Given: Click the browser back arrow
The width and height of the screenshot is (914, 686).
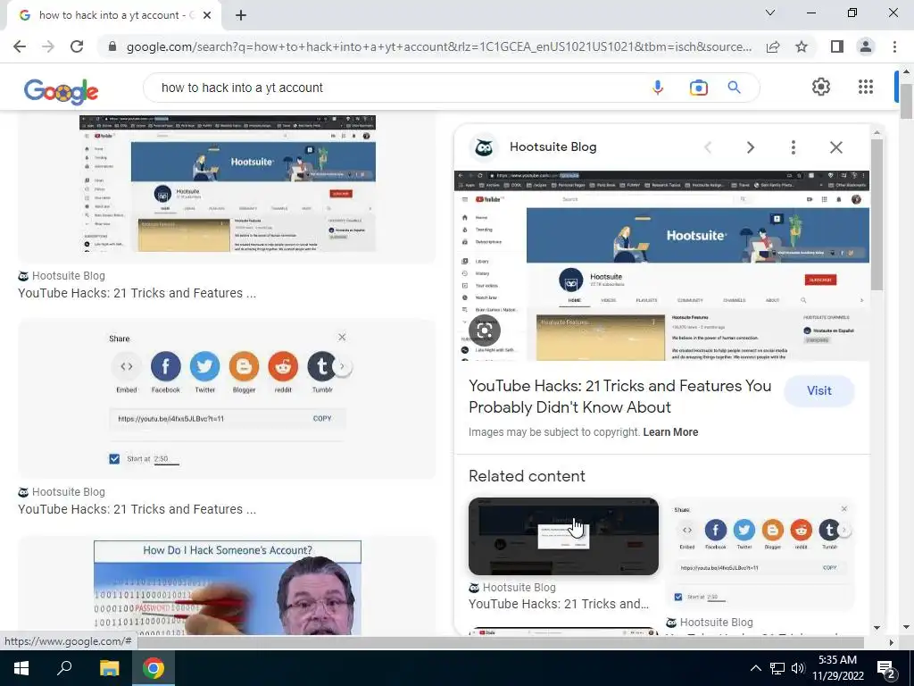Looking at the screenshot, I should click(x=20, y=46).
